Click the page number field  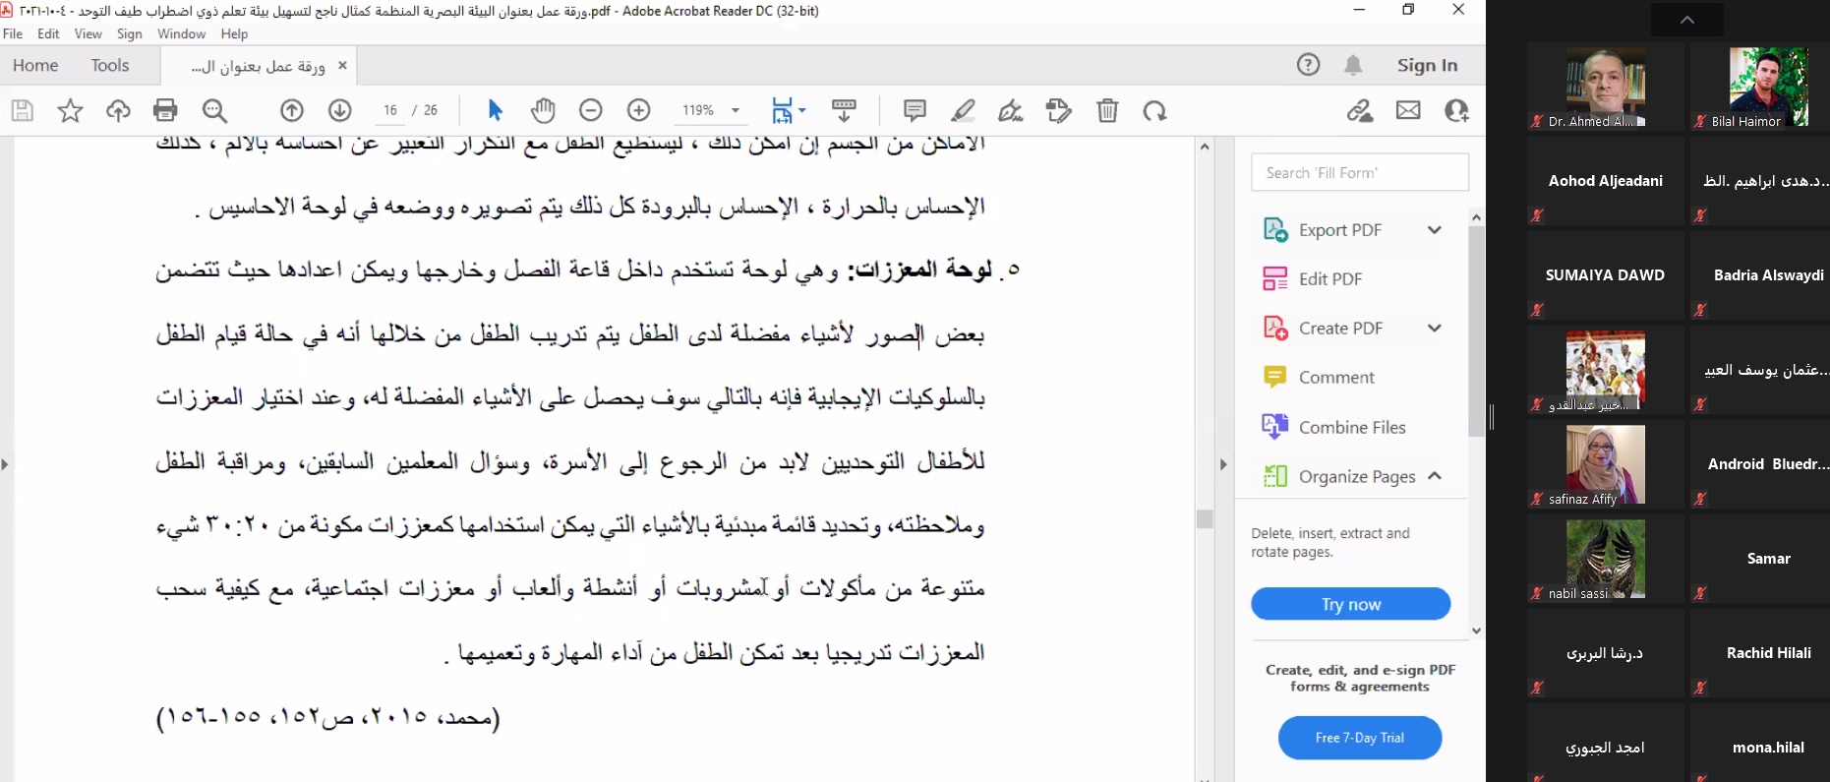[390, 110]
